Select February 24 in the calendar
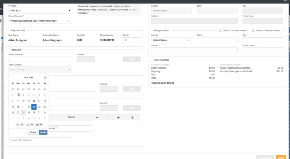Image resolution: width=290 pixels, height=159 pixels. click(23, 112)
